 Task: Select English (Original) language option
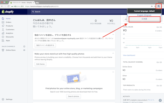(x=144, y=15)
